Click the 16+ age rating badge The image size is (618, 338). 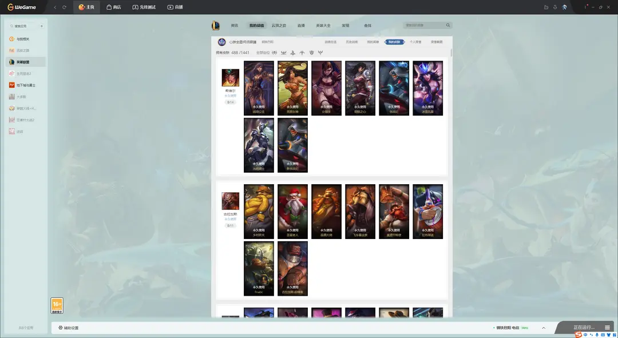pyautogui.click(x=57, y=306)
